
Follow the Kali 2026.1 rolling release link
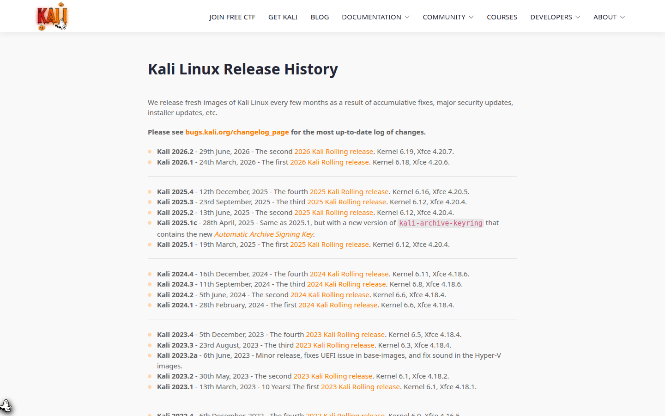329,162
